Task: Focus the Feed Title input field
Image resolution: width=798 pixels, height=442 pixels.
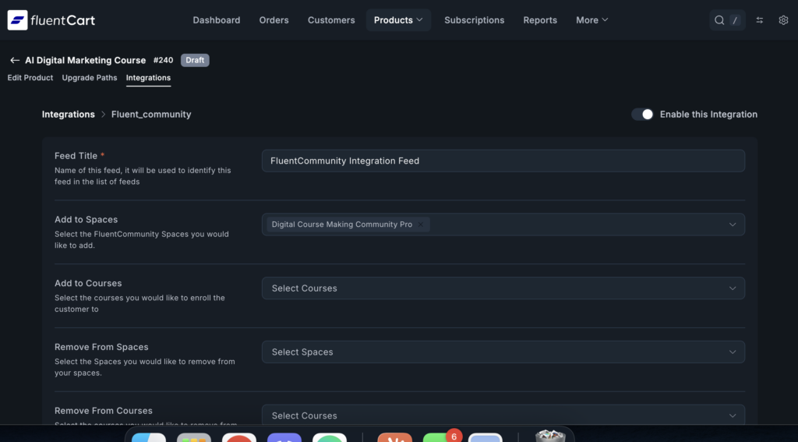Action: [503, 161]
